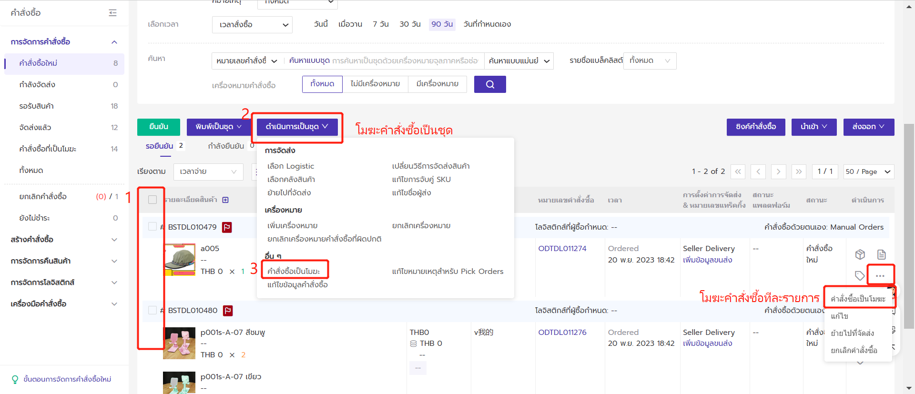915x394 pixels.
Task: Go to the next page arrow
Action: [778, 172]
